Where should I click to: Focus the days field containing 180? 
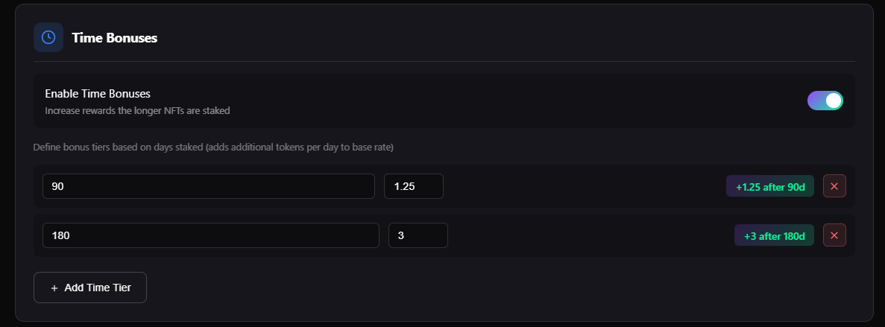210,235
